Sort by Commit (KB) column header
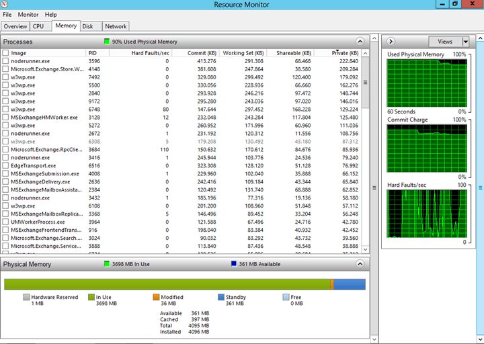 196,53
